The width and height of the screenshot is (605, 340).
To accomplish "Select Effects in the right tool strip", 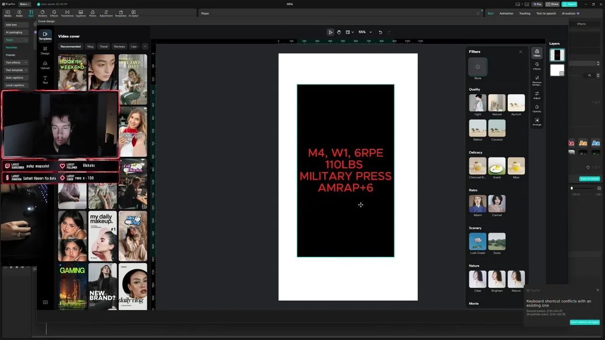I will (x=537, y=66).
